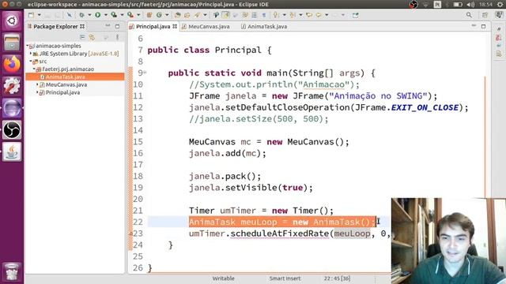
Task: Click cursor position 22:45 in status bar
Action: coord(338,278)
